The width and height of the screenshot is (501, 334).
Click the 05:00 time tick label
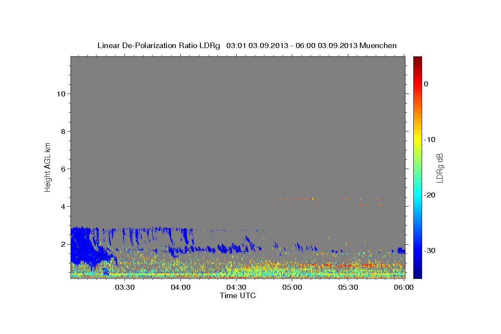(292, 287)
